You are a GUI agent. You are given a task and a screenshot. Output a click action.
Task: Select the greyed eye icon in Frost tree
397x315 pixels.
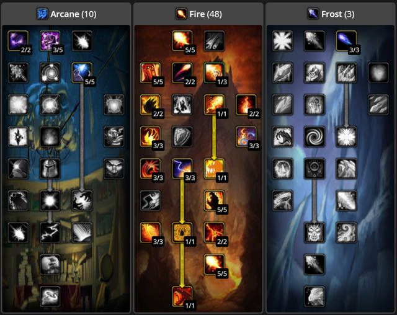point(314,169)
